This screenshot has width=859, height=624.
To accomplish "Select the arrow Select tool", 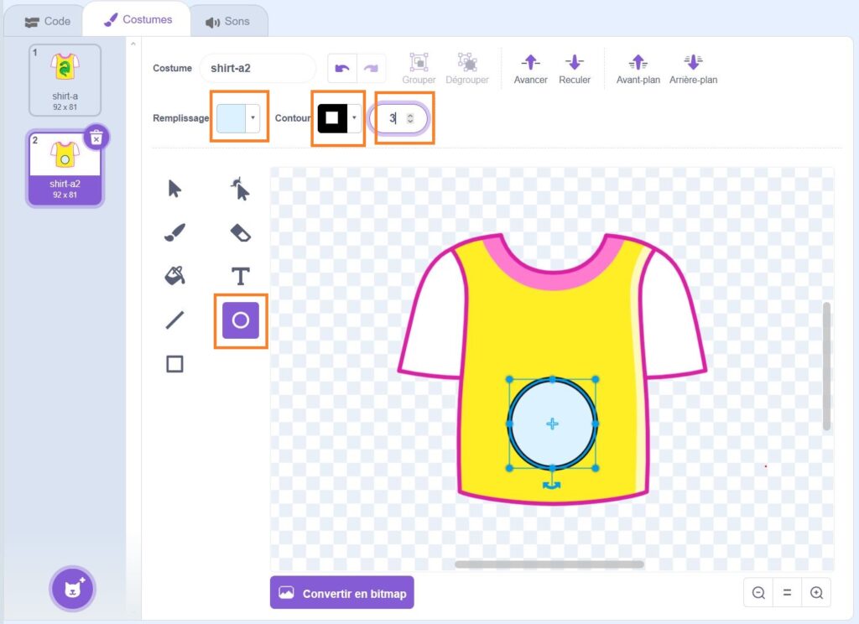I will click(x=174, y=189).
